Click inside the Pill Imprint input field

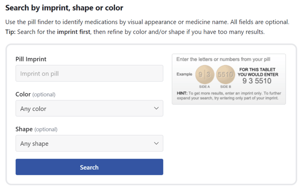coord(89,73)
